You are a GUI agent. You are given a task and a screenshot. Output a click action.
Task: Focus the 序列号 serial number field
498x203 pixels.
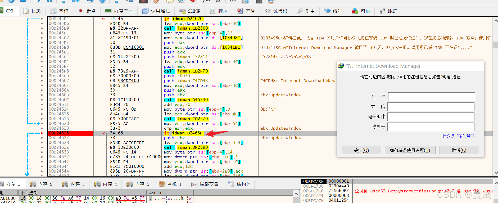pos(431,127)
